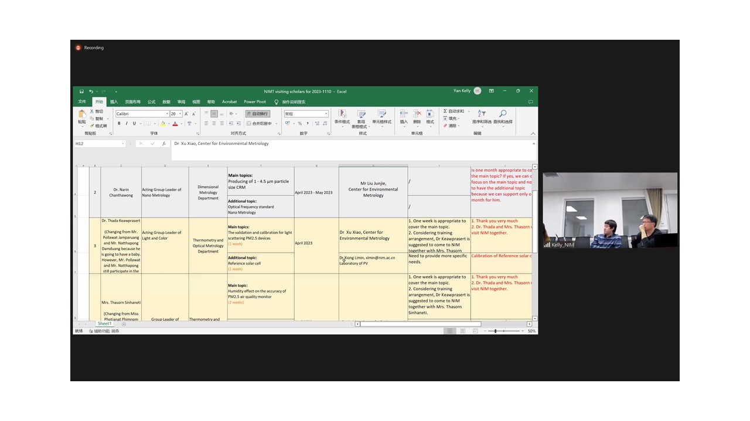Click the Name Box showing H12

pyautogui.click(x=98, y=144)
